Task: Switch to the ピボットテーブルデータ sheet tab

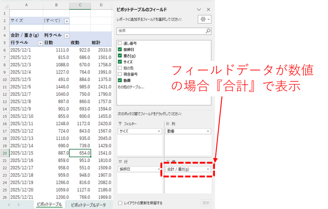Action: click(88, 205)
